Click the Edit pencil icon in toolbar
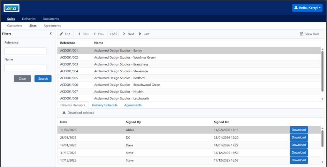This screenshot has height=167, width=327. pos(61,34)
